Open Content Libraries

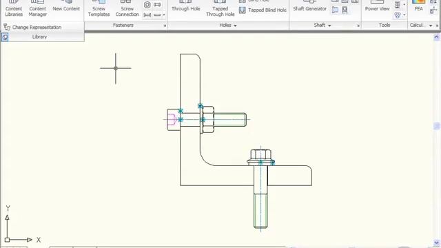pos(14,8)
